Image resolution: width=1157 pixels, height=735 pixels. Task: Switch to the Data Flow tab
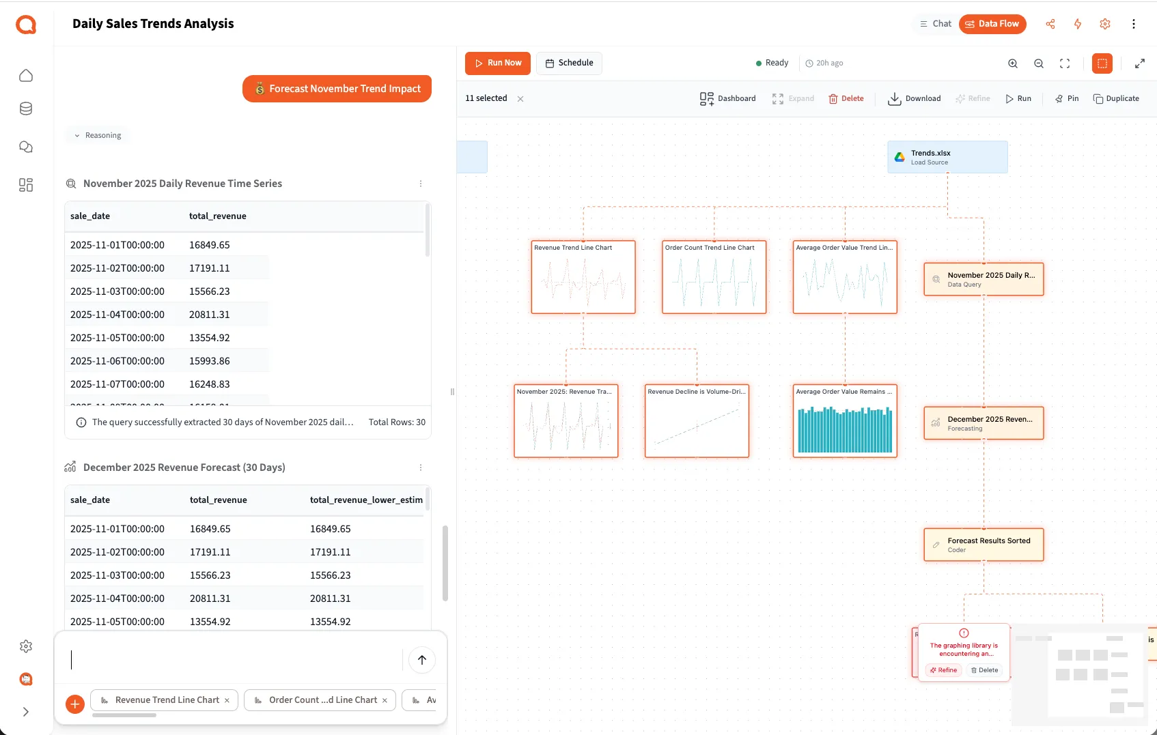click(992, 24)
